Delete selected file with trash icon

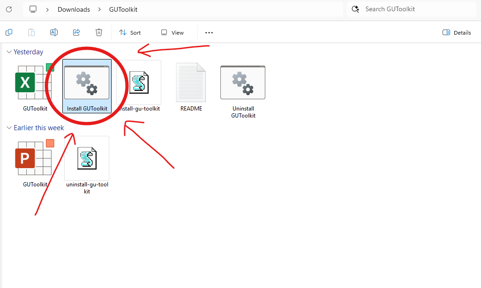[x=99, y=32]
